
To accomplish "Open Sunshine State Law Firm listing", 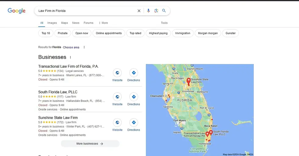I will tap(58, 118).
